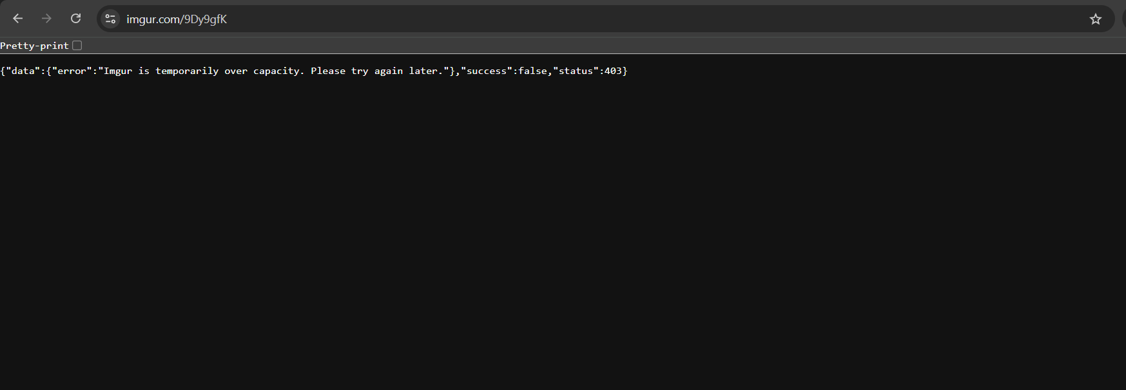Click the Please try again later text
Image resolution: width=1126 pixels, height=390 pixels.
click(377, 71)
